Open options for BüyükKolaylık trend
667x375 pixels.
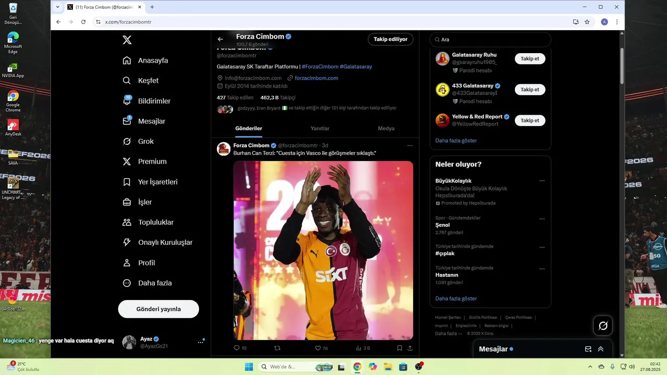pos(542,181)
